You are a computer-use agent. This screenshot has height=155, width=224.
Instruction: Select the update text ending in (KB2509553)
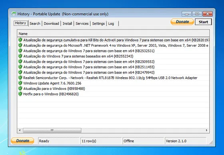[89, 62]
